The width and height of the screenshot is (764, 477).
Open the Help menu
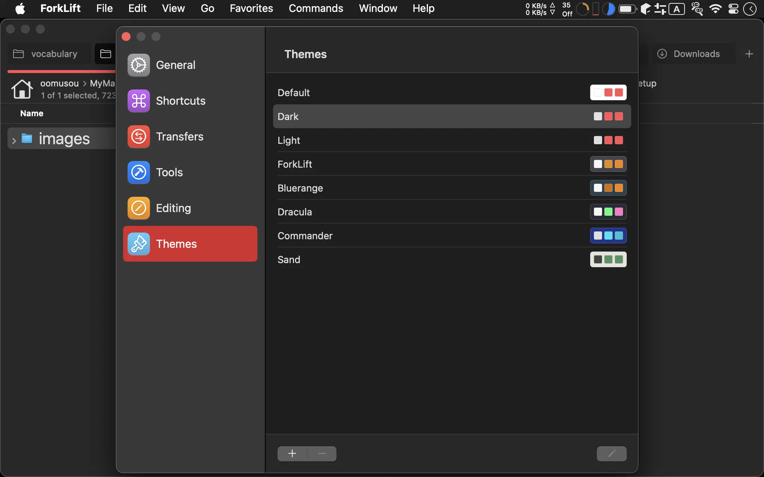point(423,8)
